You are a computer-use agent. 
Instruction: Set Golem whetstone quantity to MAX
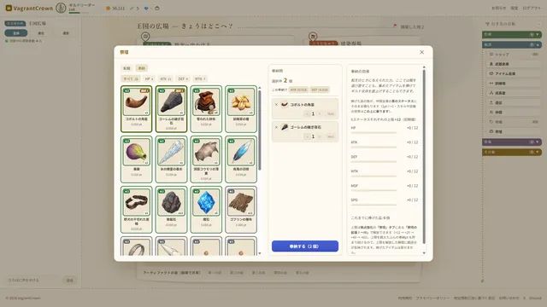331,136
